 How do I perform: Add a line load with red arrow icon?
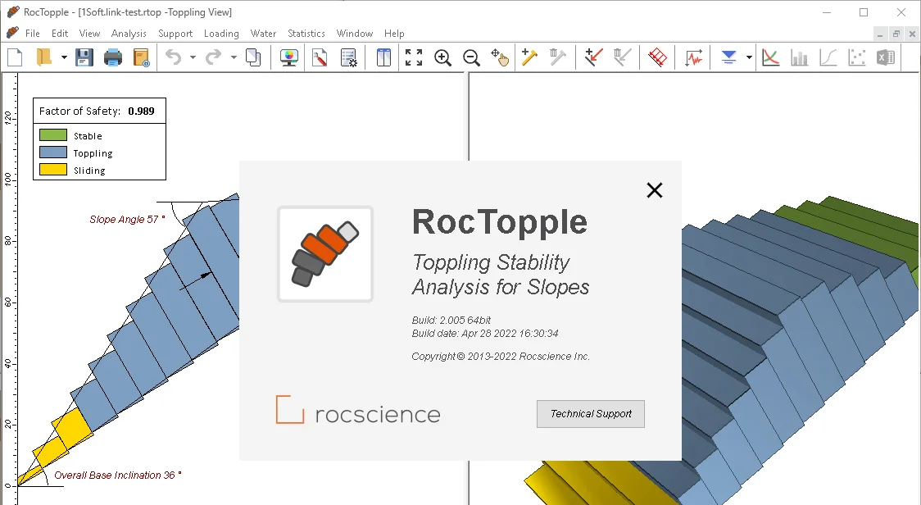point(594,57)
